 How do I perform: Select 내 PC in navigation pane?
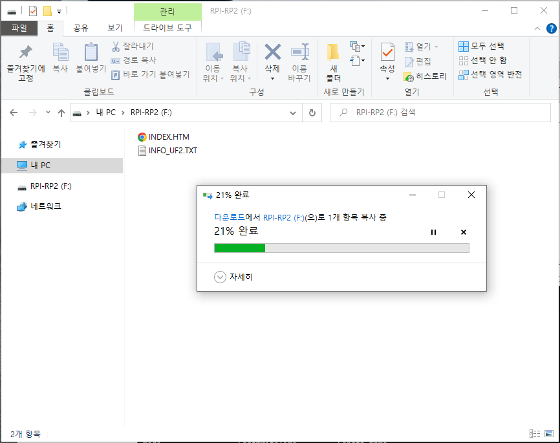62,166
